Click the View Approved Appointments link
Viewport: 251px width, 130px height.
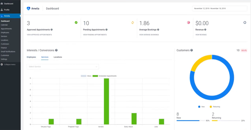39,35
